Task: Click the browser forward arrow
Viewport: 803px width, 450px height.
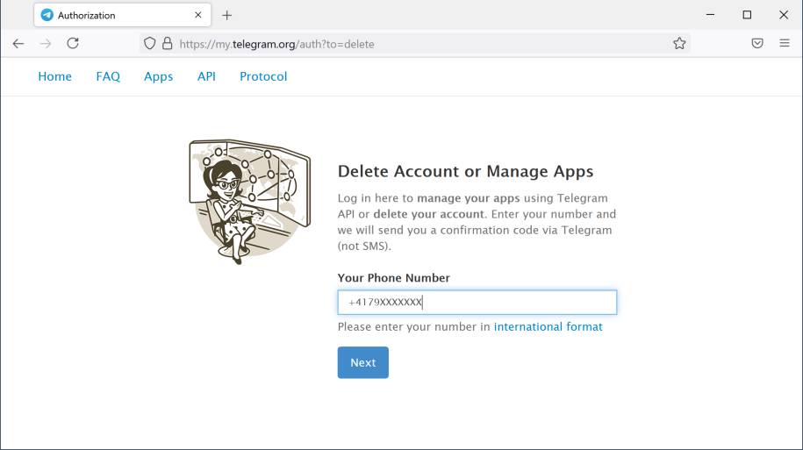Action: coord(46,44)
